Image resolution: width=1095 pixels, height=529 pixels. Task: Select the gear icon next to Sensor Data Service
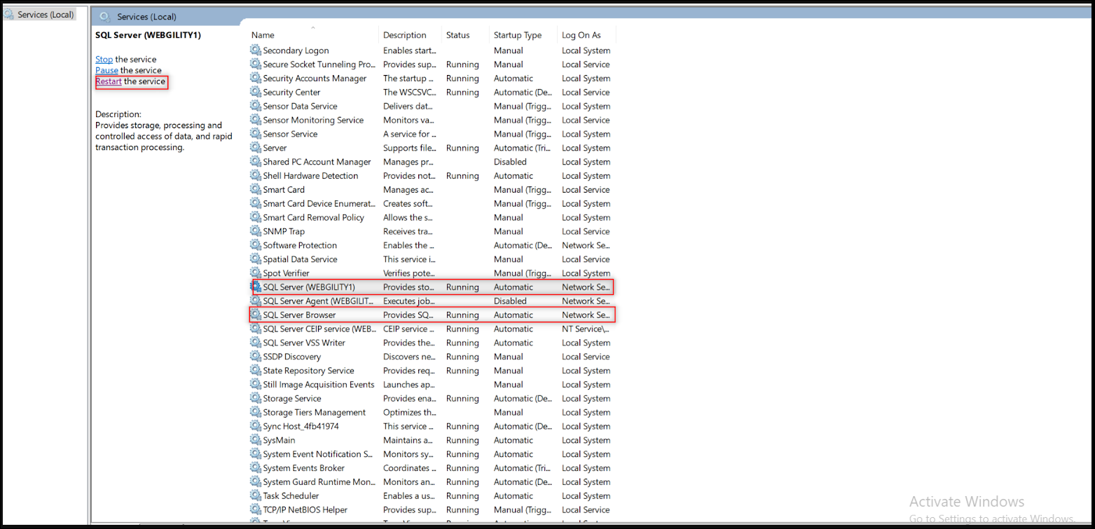pos(256,106)
